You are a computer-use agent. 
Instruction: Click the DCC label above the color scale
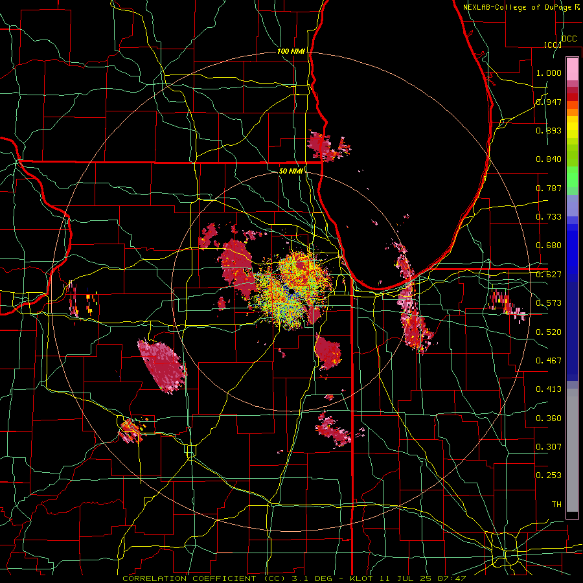point(569,39)
